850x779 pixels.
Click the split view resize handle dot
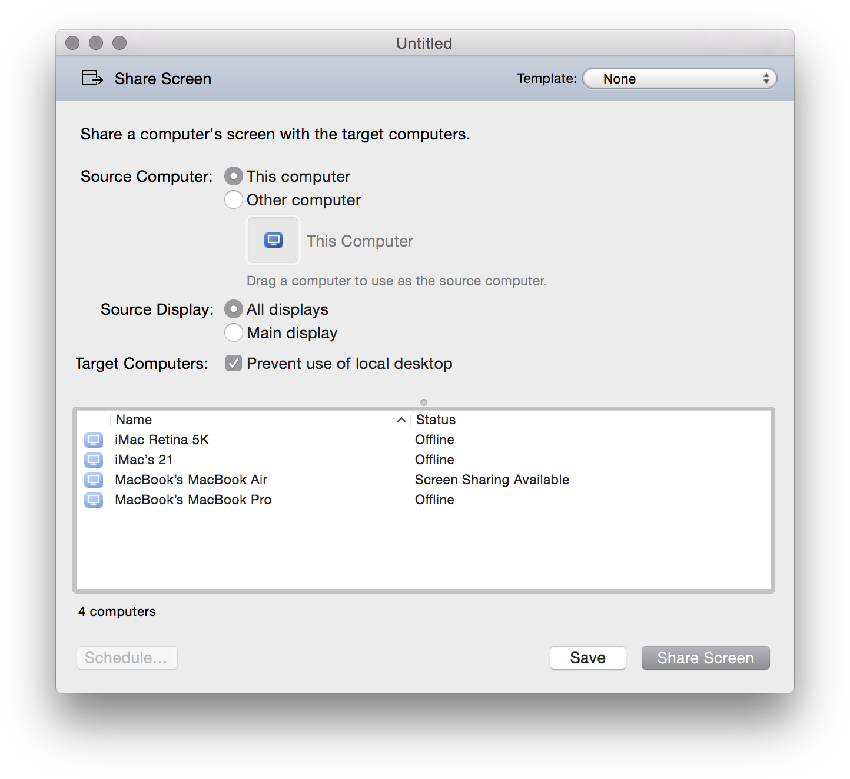pos(424,402)
